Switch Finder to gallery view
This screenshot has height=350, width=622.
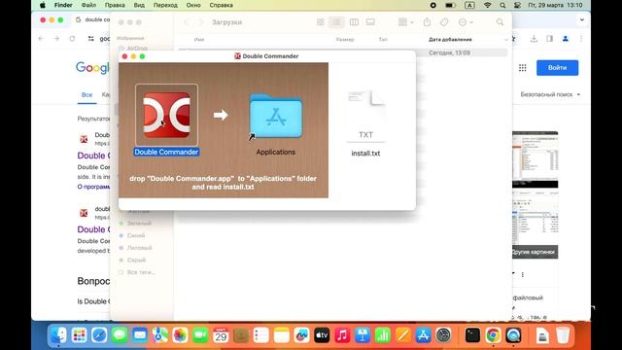pos(370,22)
